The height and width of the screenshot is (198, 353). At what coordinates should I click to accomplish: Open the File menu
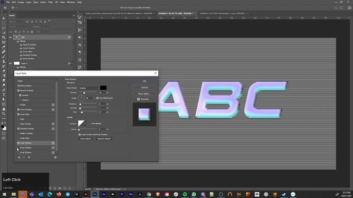click(8, 2)
